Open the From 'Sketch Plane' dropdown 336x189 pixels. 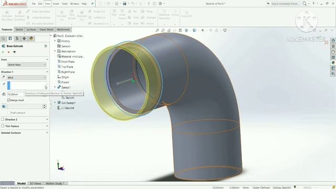pos(27,65)
